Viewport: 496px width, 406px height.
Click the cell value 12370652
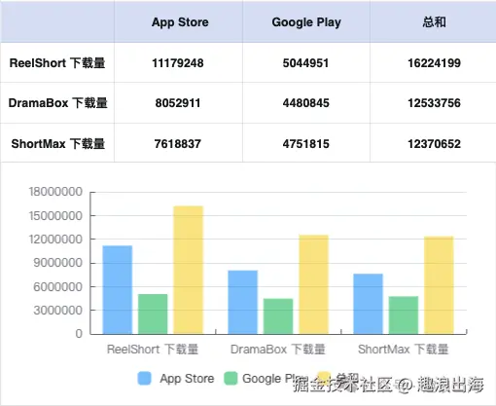(434, 144)
